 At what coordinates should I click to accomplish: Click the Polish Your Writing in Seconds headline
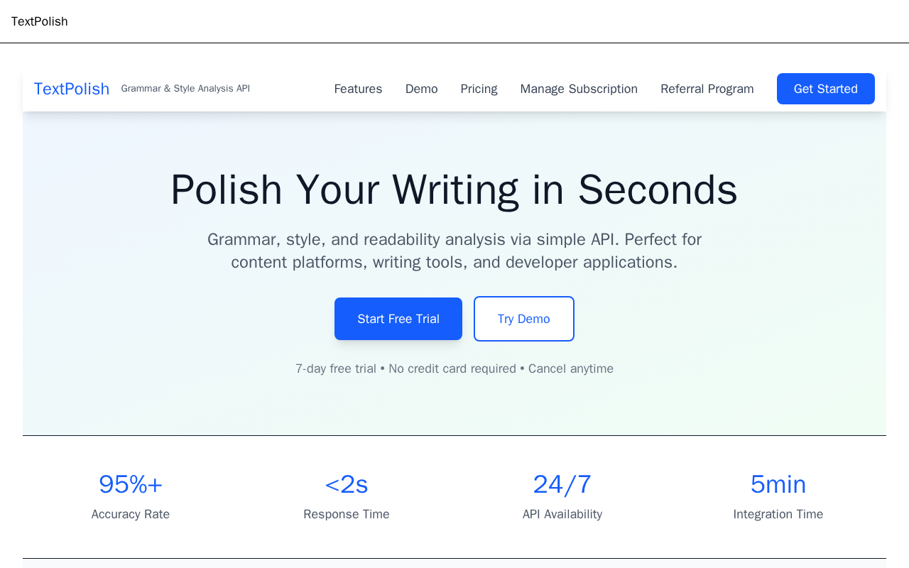click(x=454, y=190)
